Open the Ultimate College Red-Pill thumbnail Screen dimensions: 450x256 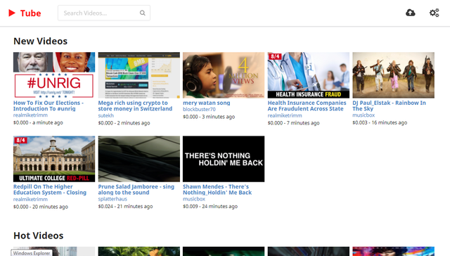54,159
